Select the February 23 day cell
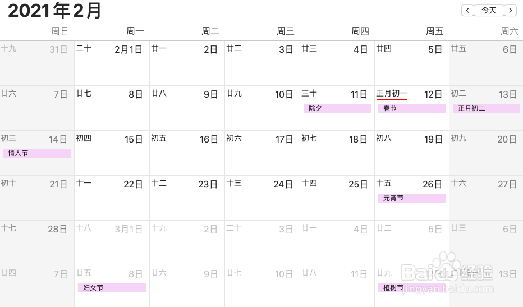Screen dimensions: 523x307 (x=187, y=198)
